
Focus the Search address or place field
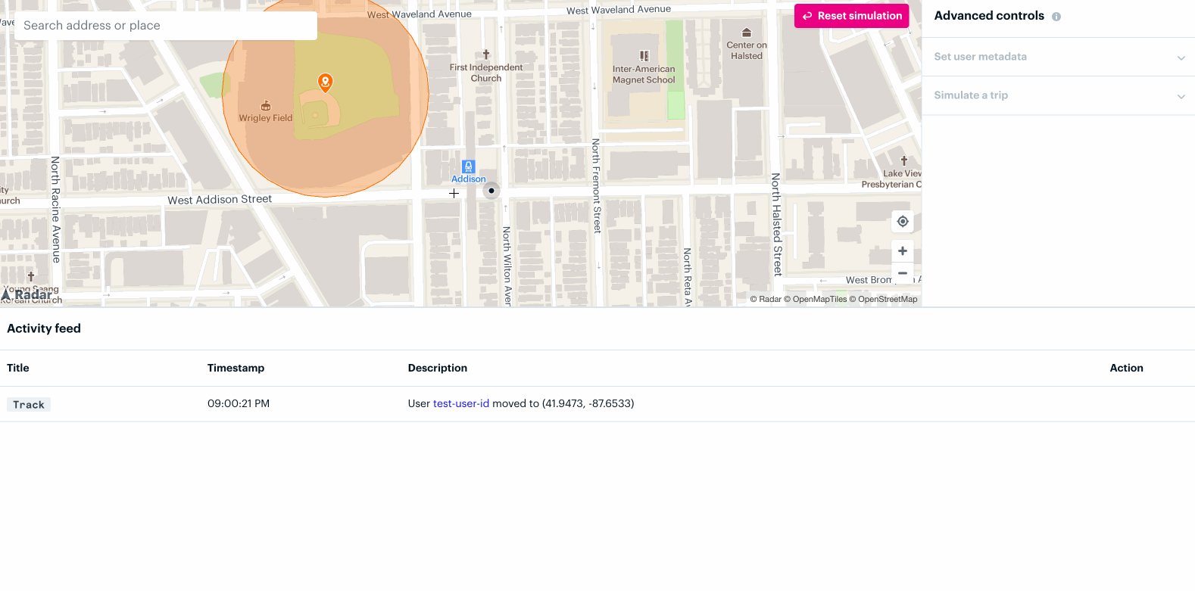(166, 26)
